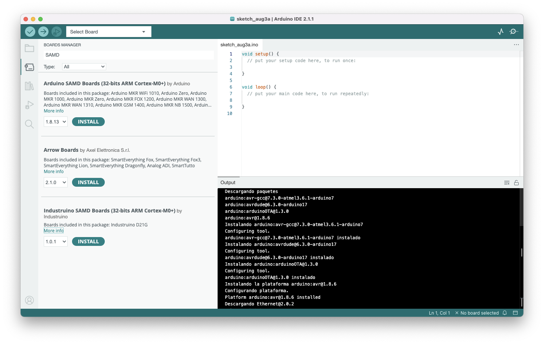This screenshot has width=544, height=344.
Task: Toggle bottom panel icon in status bar
Action: point(515,313)
